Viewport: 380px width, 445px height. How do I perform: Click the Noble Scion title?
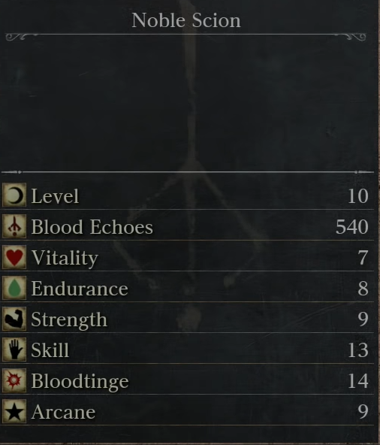186,20
